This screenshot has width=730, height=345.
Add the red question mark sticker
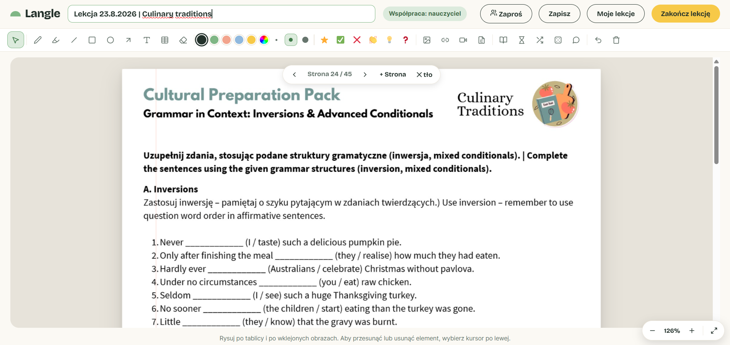click(406, 40)
